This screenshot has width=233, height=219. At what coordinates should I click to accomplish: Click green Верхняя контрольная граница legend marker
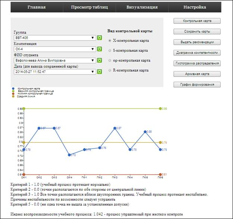pyautogui.click(x=13, y=91)
